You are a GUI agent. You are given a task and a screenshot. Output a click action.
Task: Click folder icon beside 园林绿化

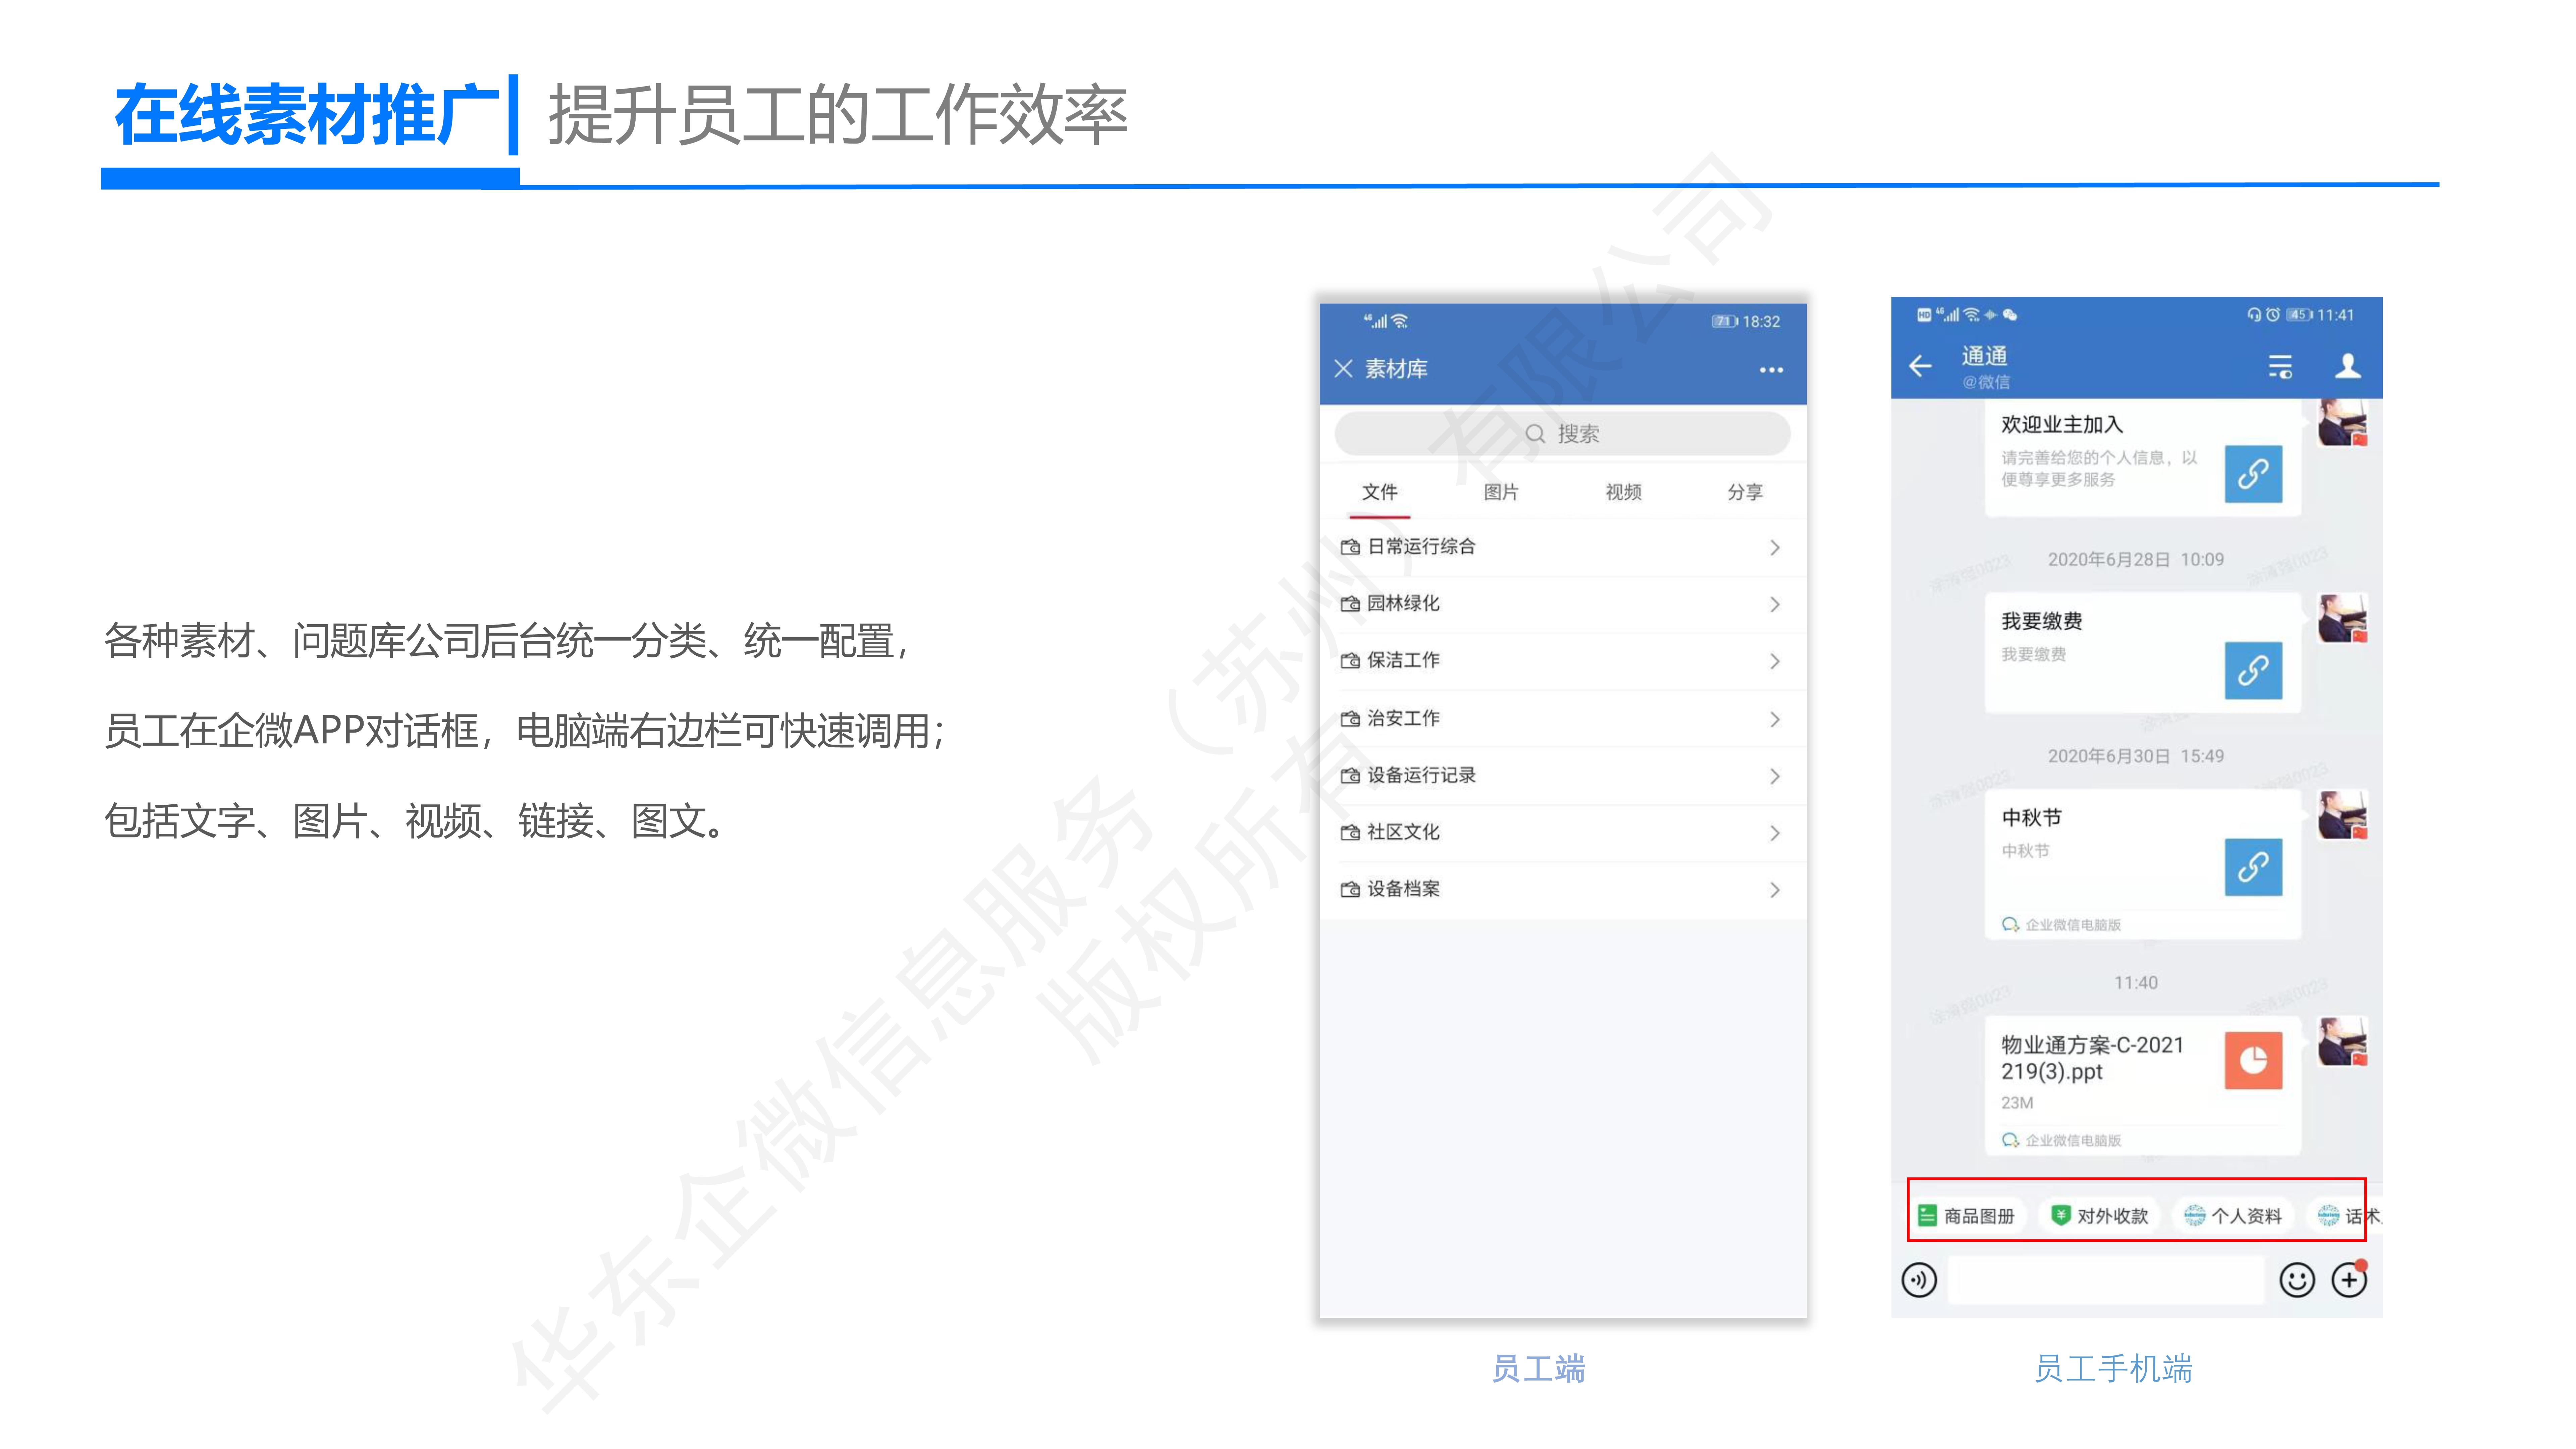[x=1350, y=604]
